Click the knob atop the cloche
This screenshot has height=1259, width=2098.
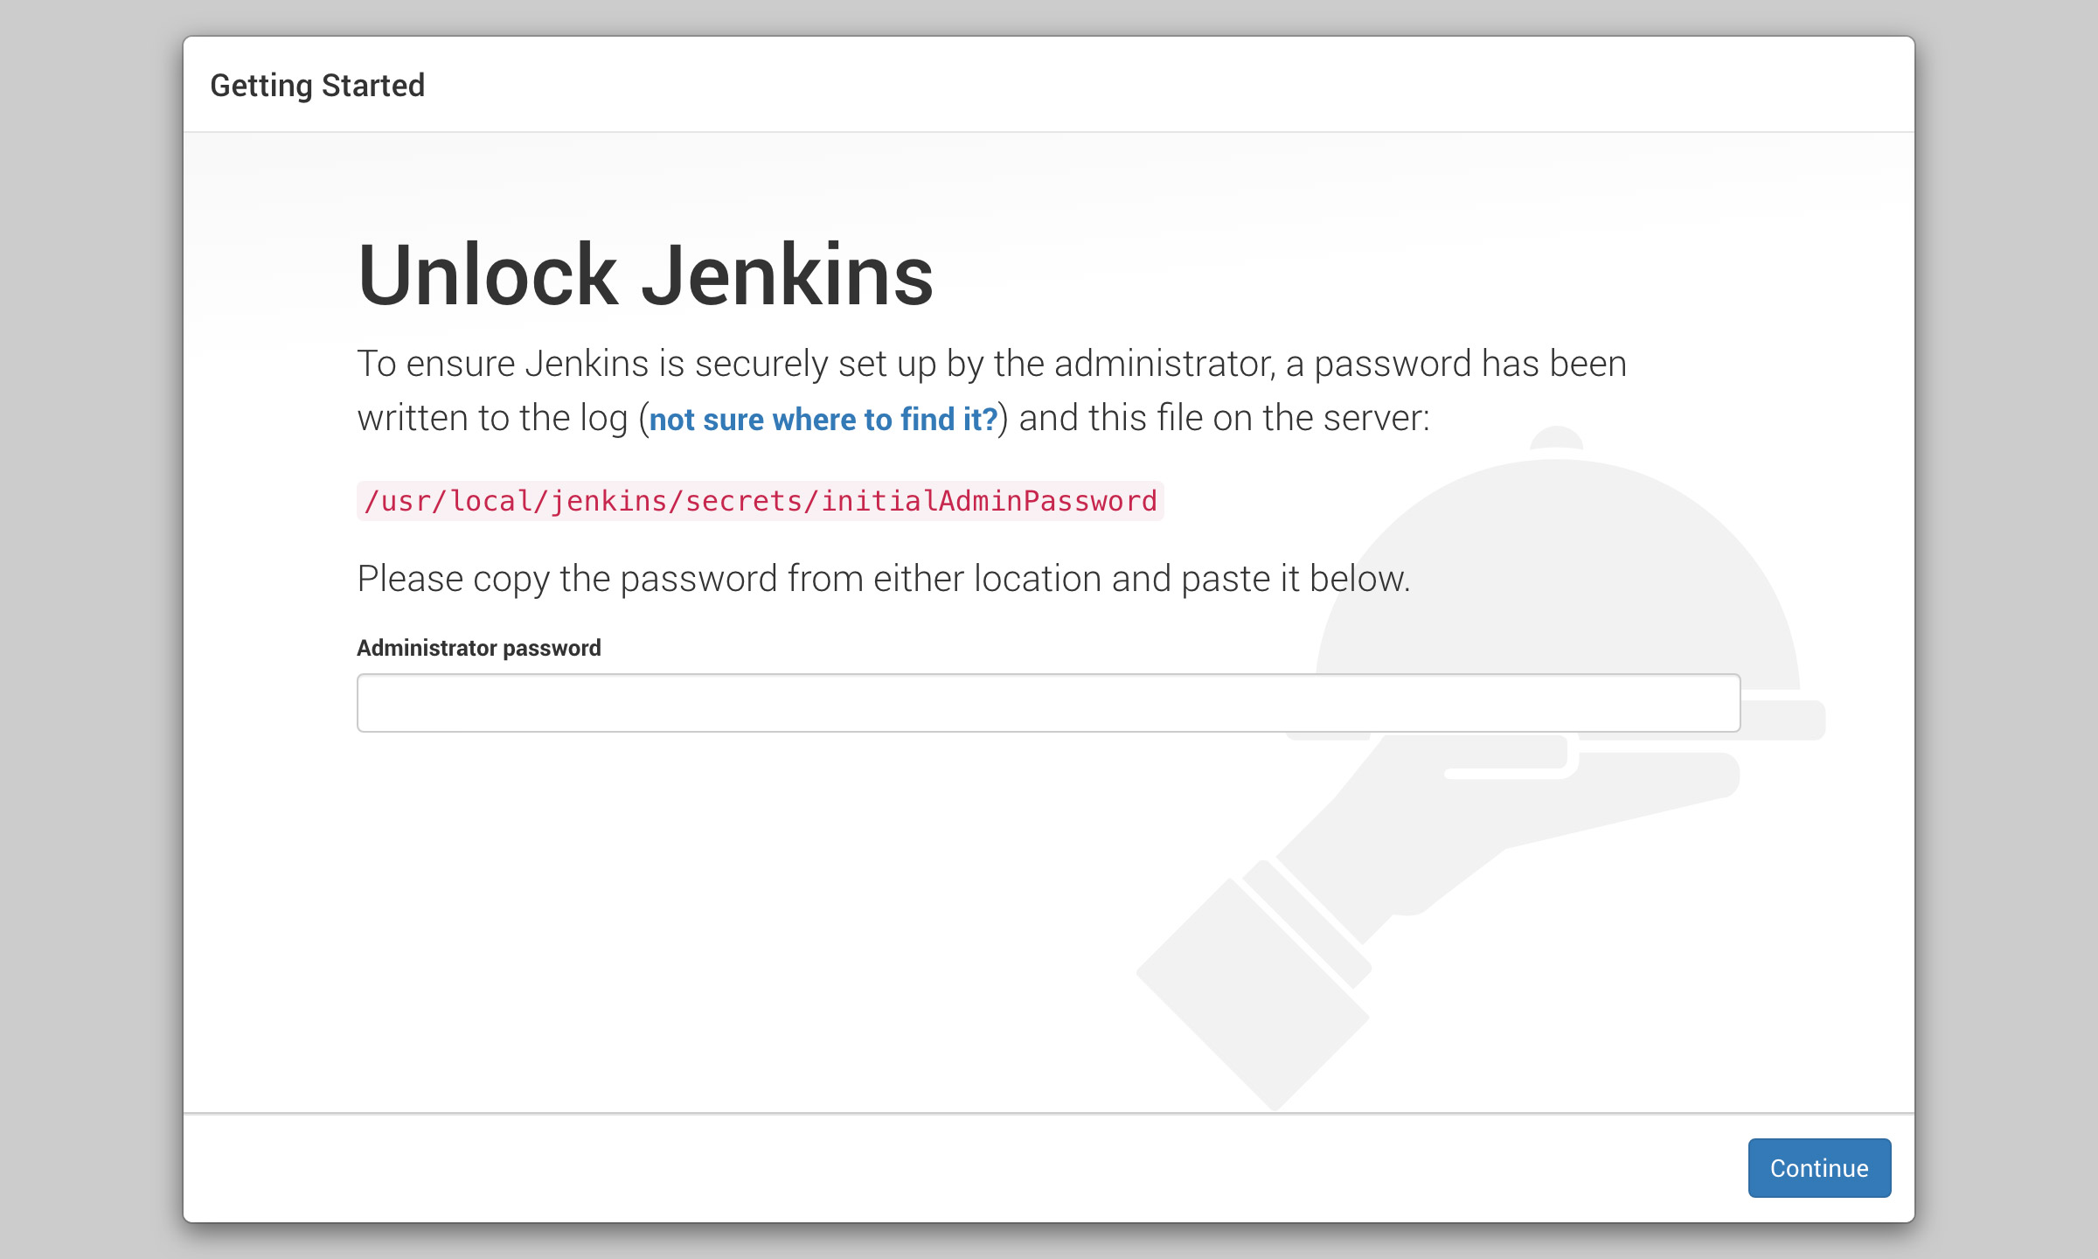click(x=1556, y=435)
